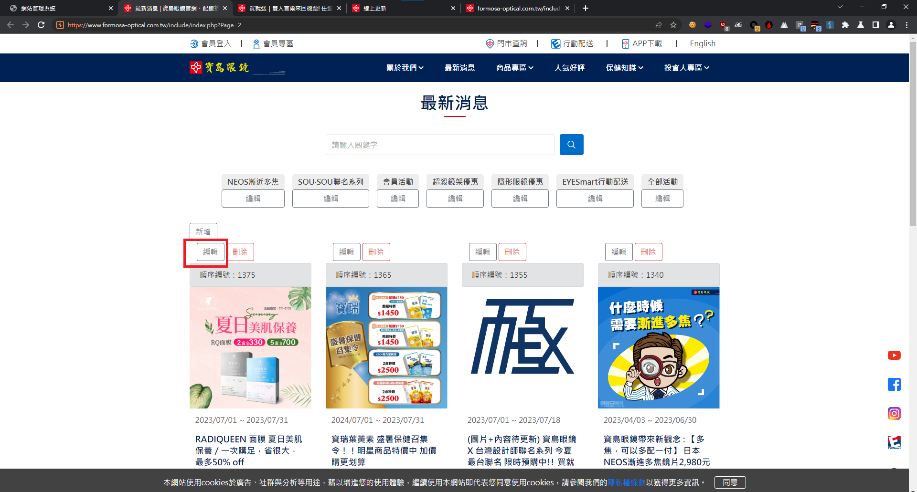Screen dimensions: 917x492
Task: Click 同意 on the cookie banner
Action: 730,482
